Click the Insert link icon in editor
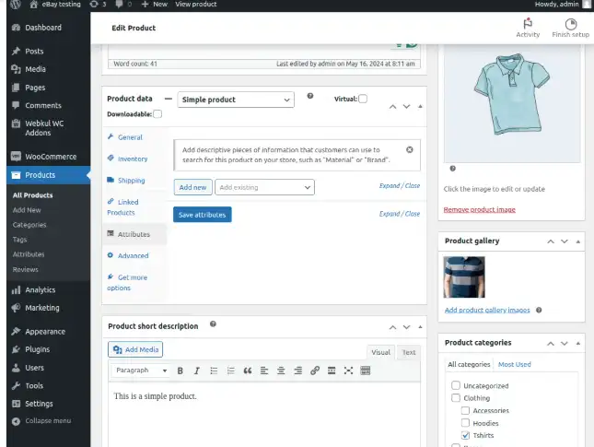This screenshot has height=447, width=594. coord(314,371)
